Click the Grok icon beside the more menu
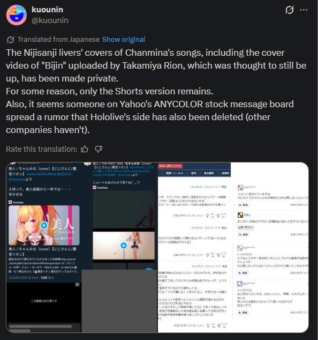 coord(290,10)
